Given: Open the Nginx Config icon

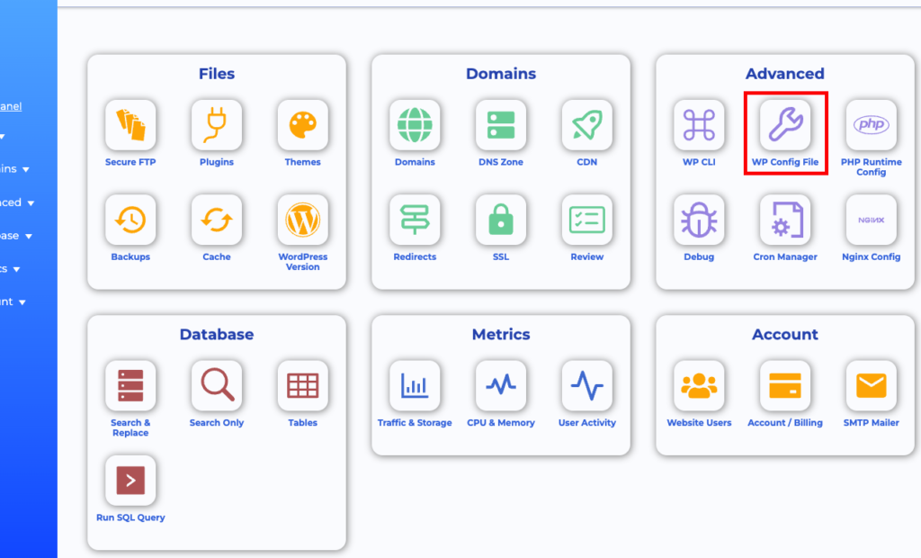Looking at the screenshot, I should 871,220.
